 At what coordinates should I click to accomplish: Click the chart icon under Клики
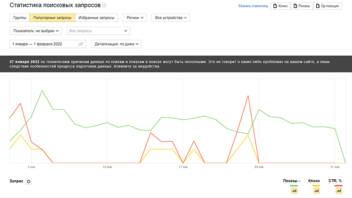click(316, 190)
